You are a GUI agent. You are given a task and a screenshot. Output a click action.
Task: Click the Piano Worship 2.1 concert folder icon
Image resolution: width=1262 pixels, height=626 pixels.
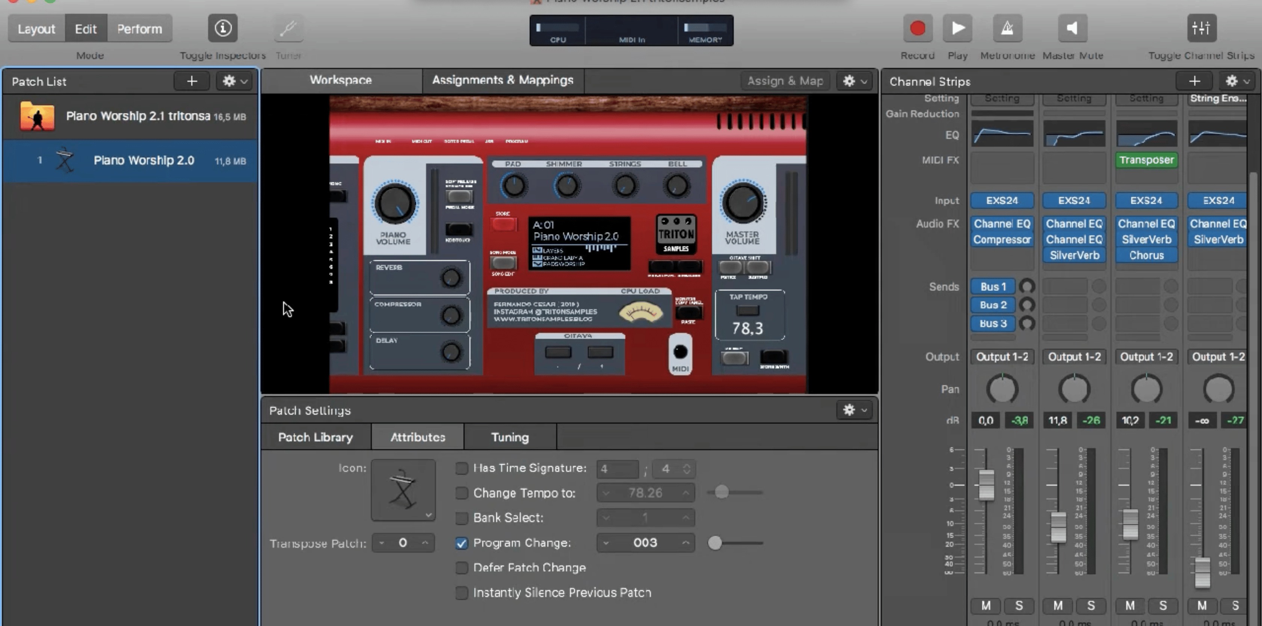click(x=37, y=116)
